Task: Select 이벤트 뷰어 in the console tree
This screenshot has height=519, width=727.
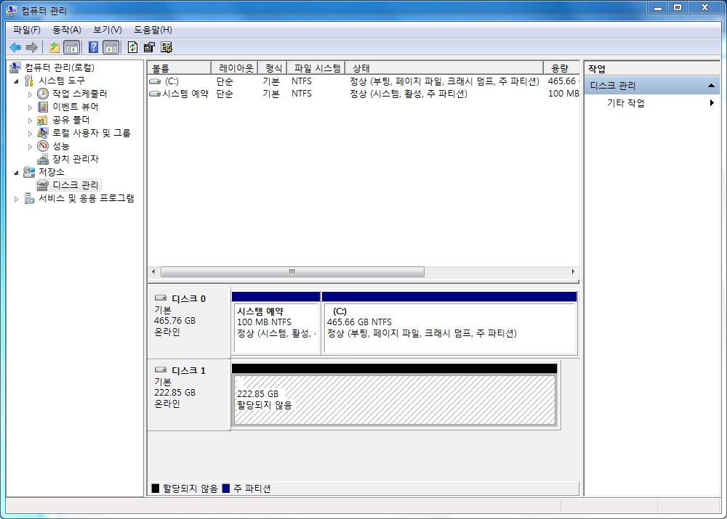Action: (x=75, y=107)
